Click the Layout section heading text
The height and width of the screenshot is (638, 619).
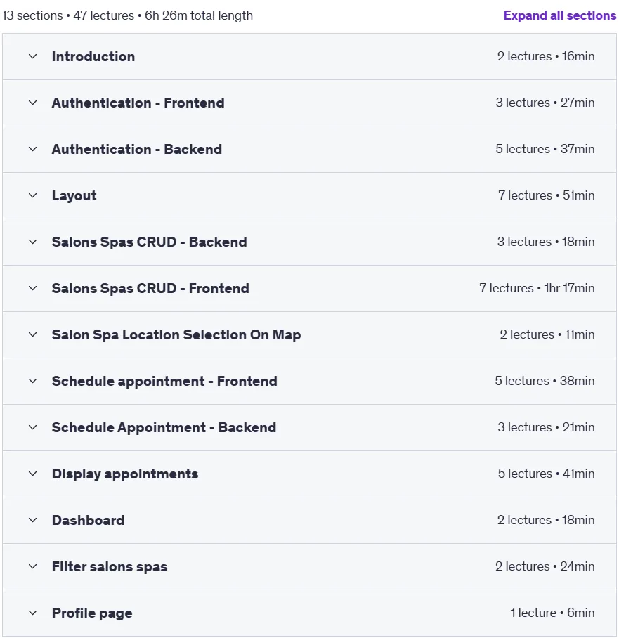[74, 196]
